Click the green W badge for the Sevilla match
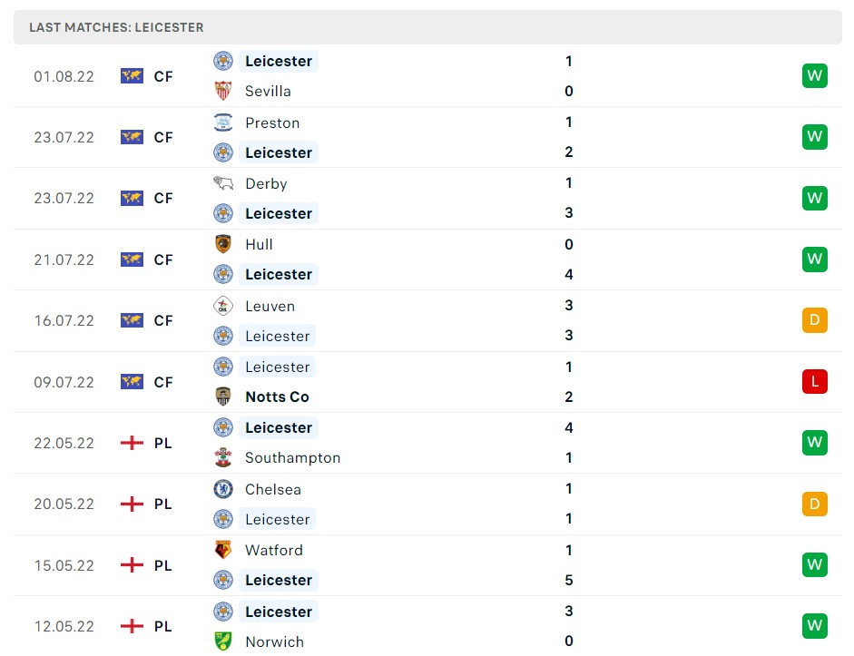This screenshot has height=656, width=854. point(814,76)
